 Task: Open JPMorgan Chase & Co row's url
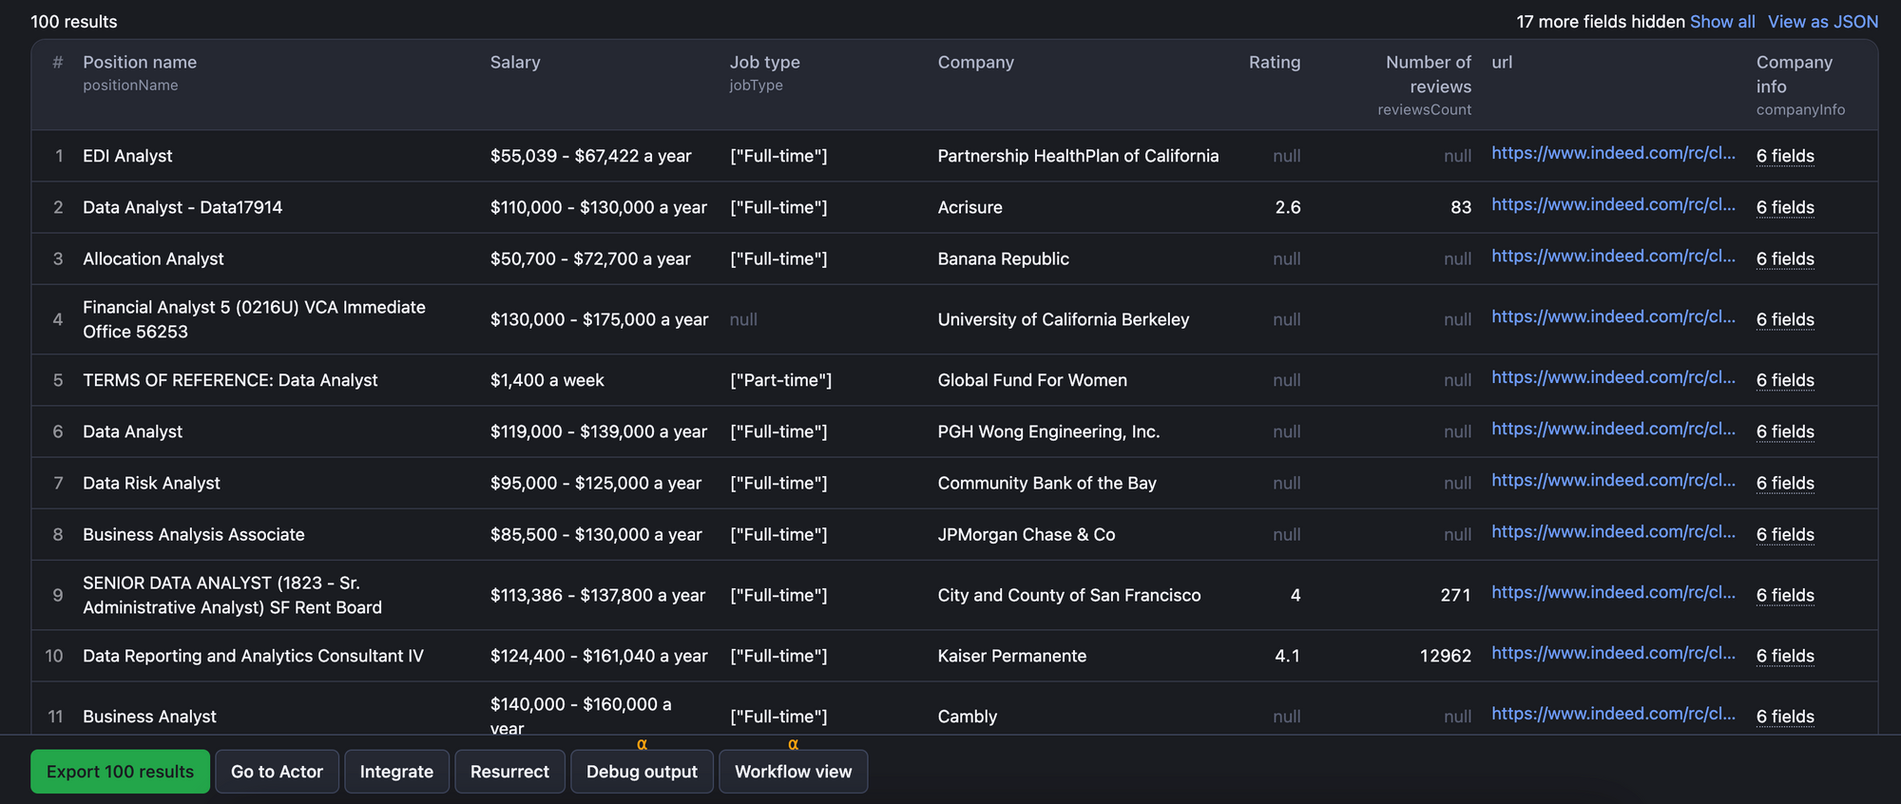click(1613, 531)
